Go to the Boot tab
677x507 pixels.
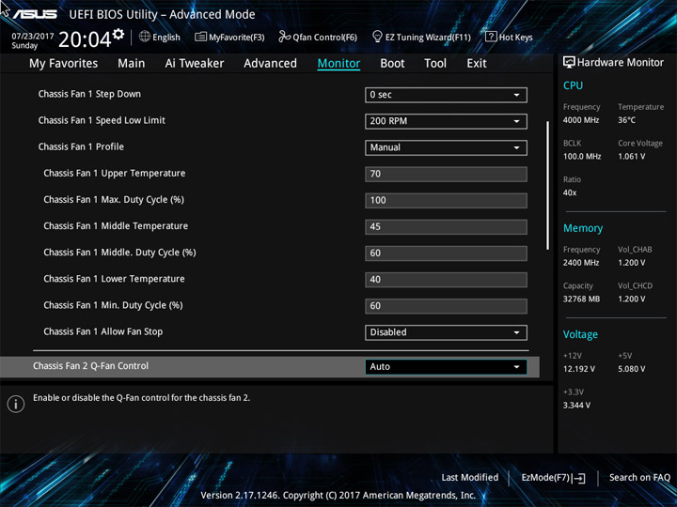pyautogui.click(x=392, y=64)
